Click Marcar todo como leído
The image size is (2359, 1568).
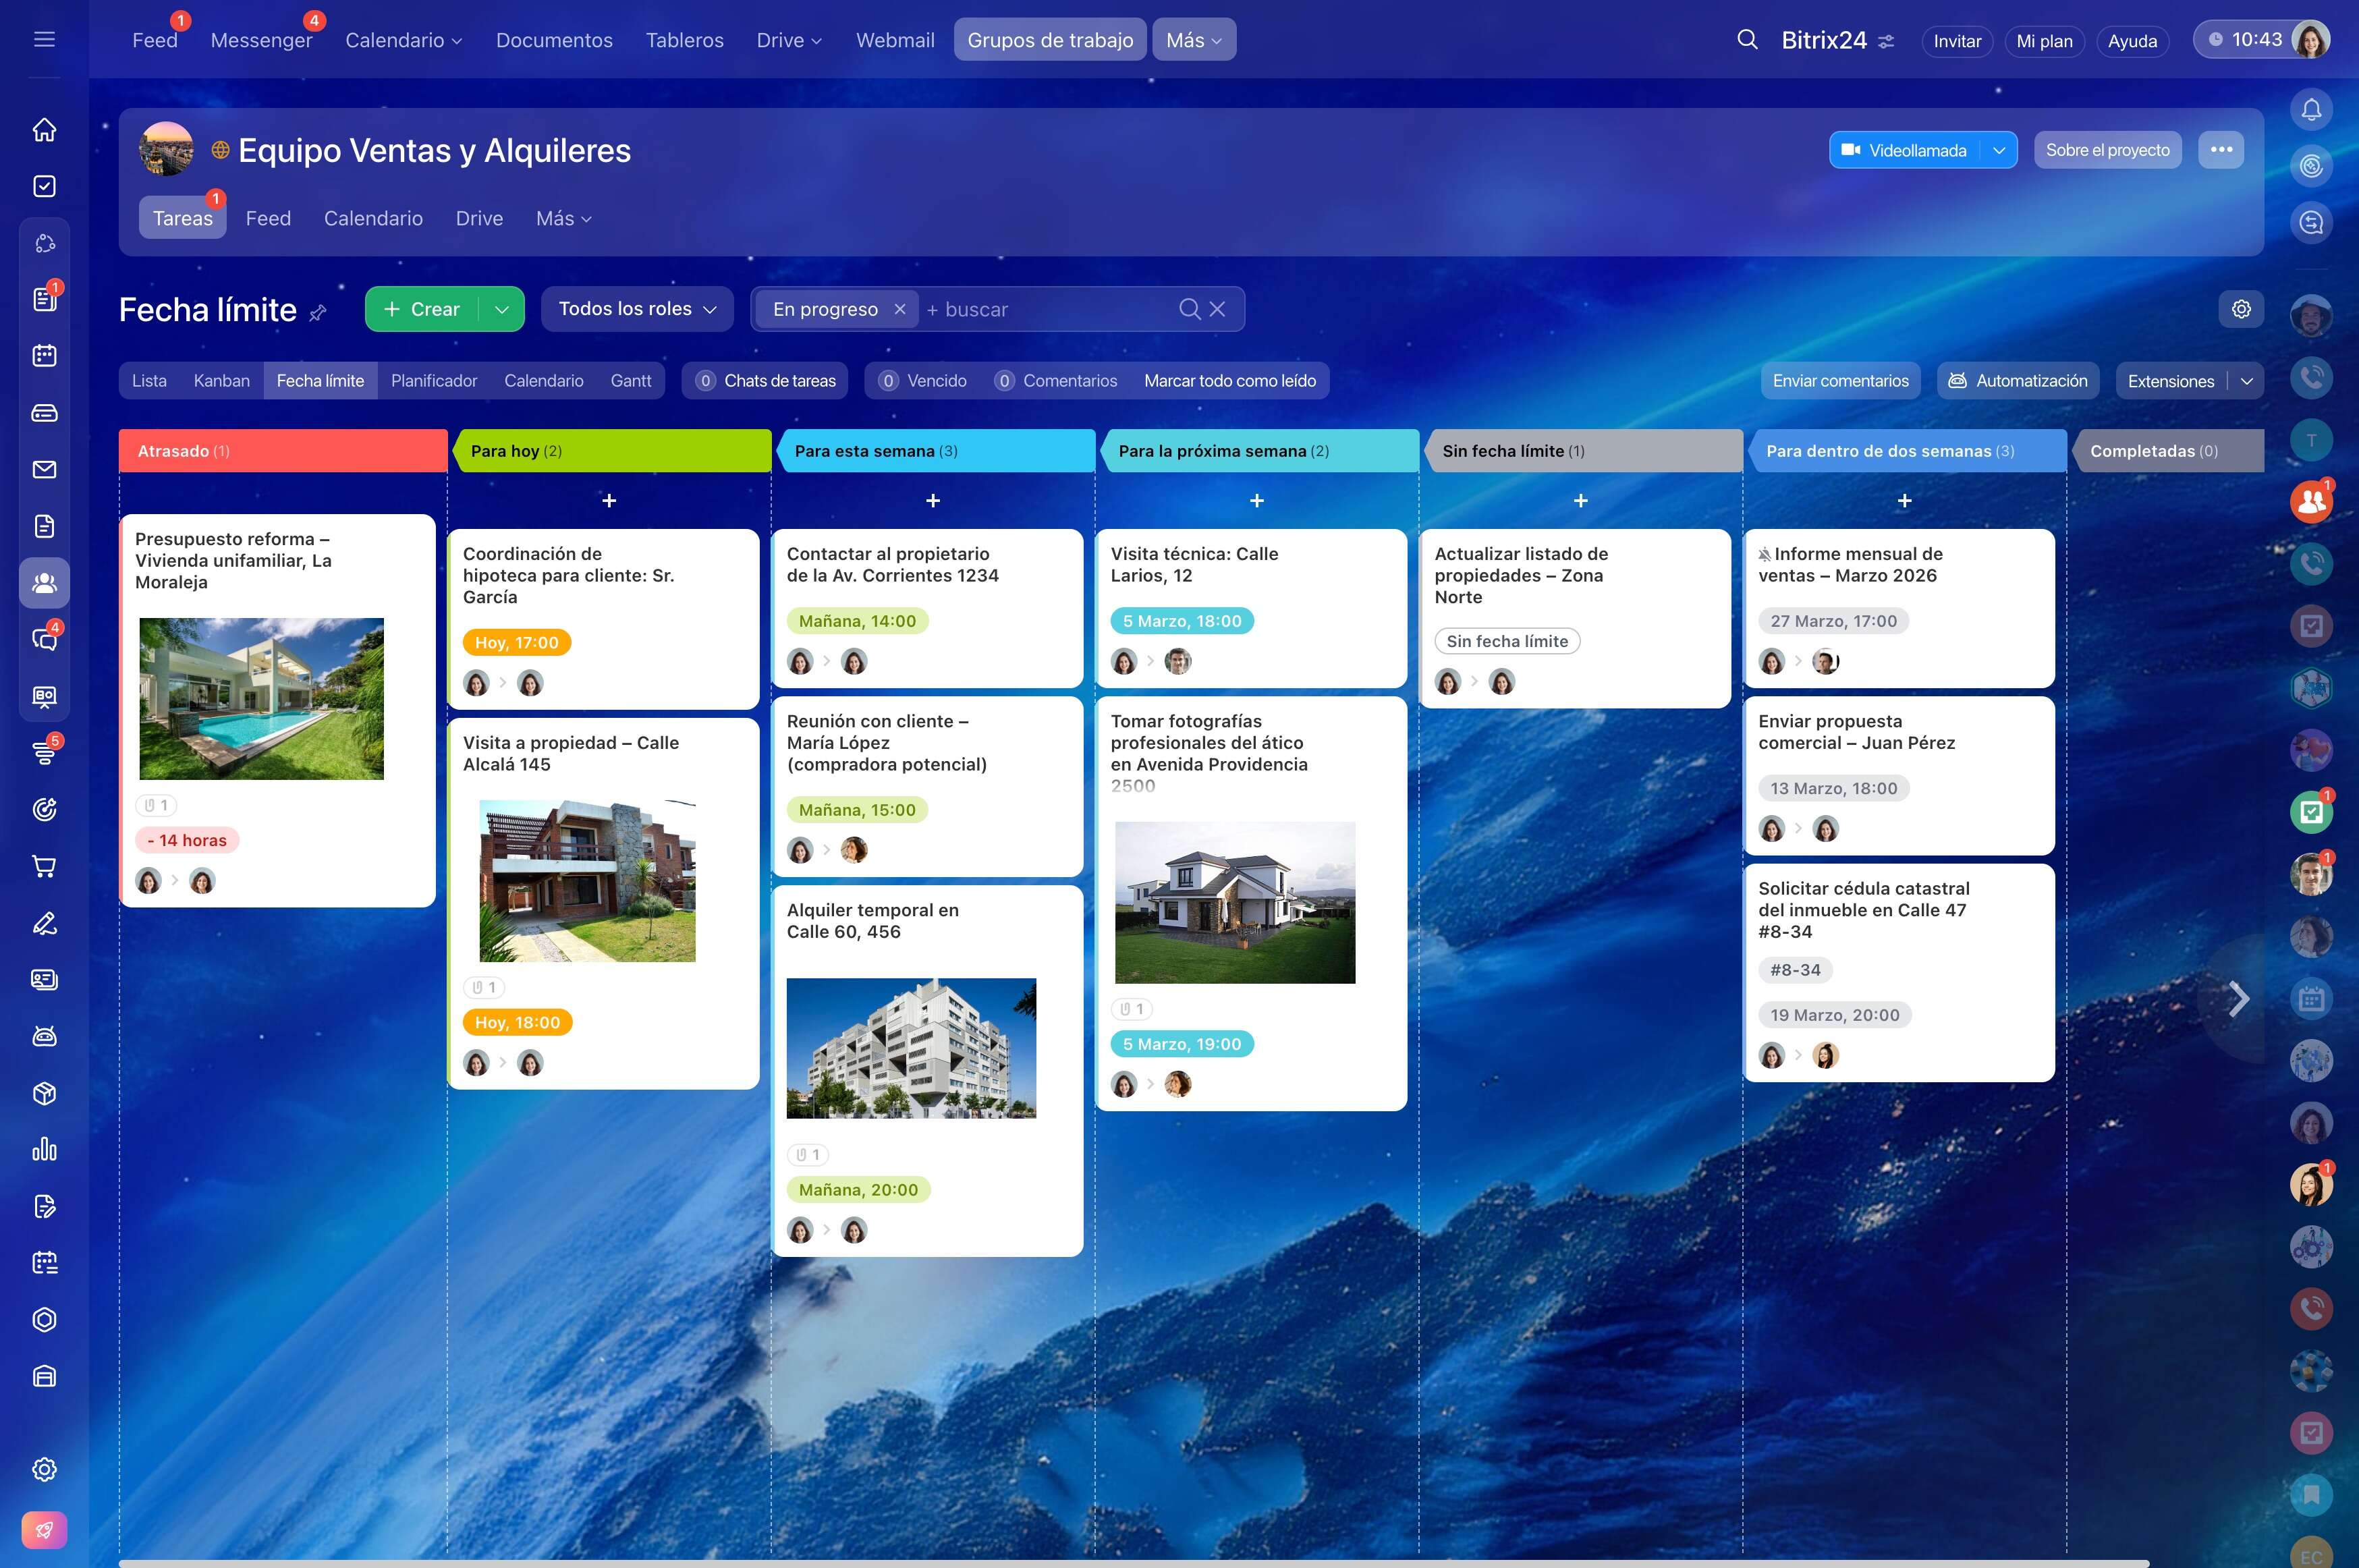pos(1230,381)
